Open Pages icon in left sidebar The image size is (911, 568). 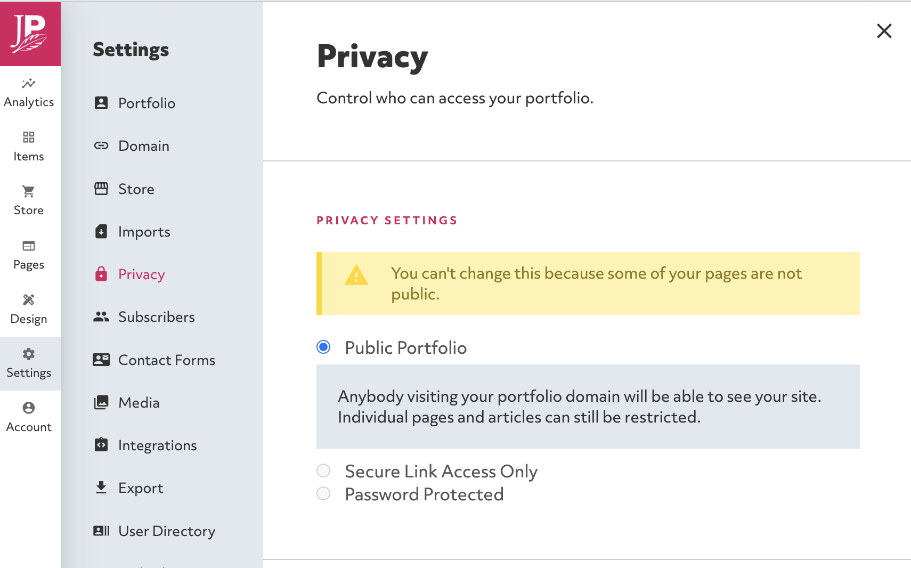click(x=29, y=246)
